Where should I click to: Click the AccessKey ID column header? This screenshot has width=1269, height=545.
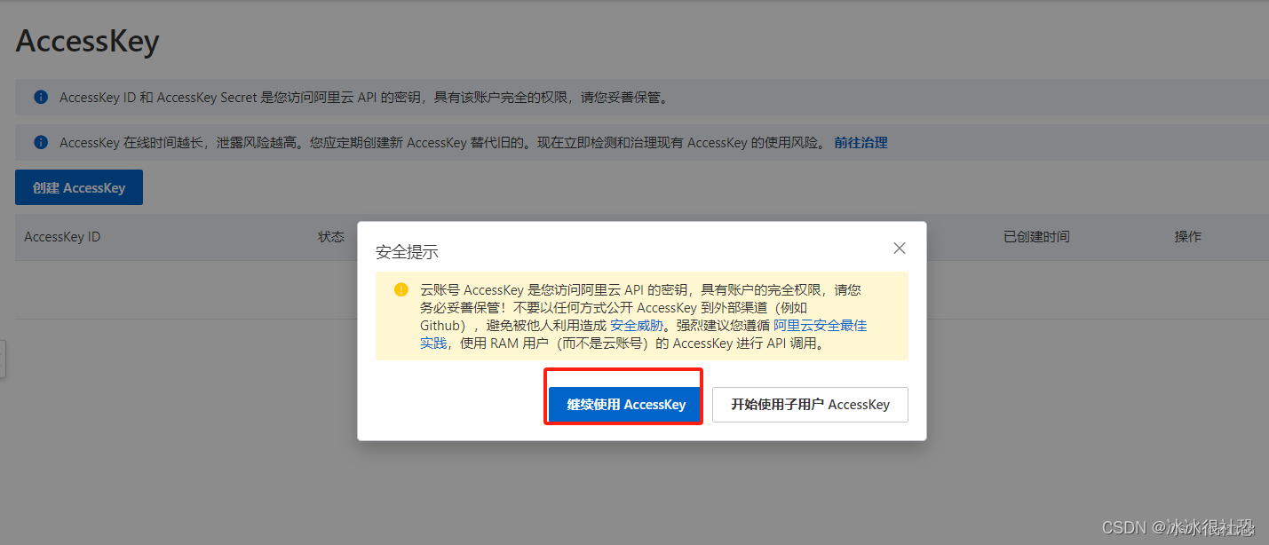point(62,237)
